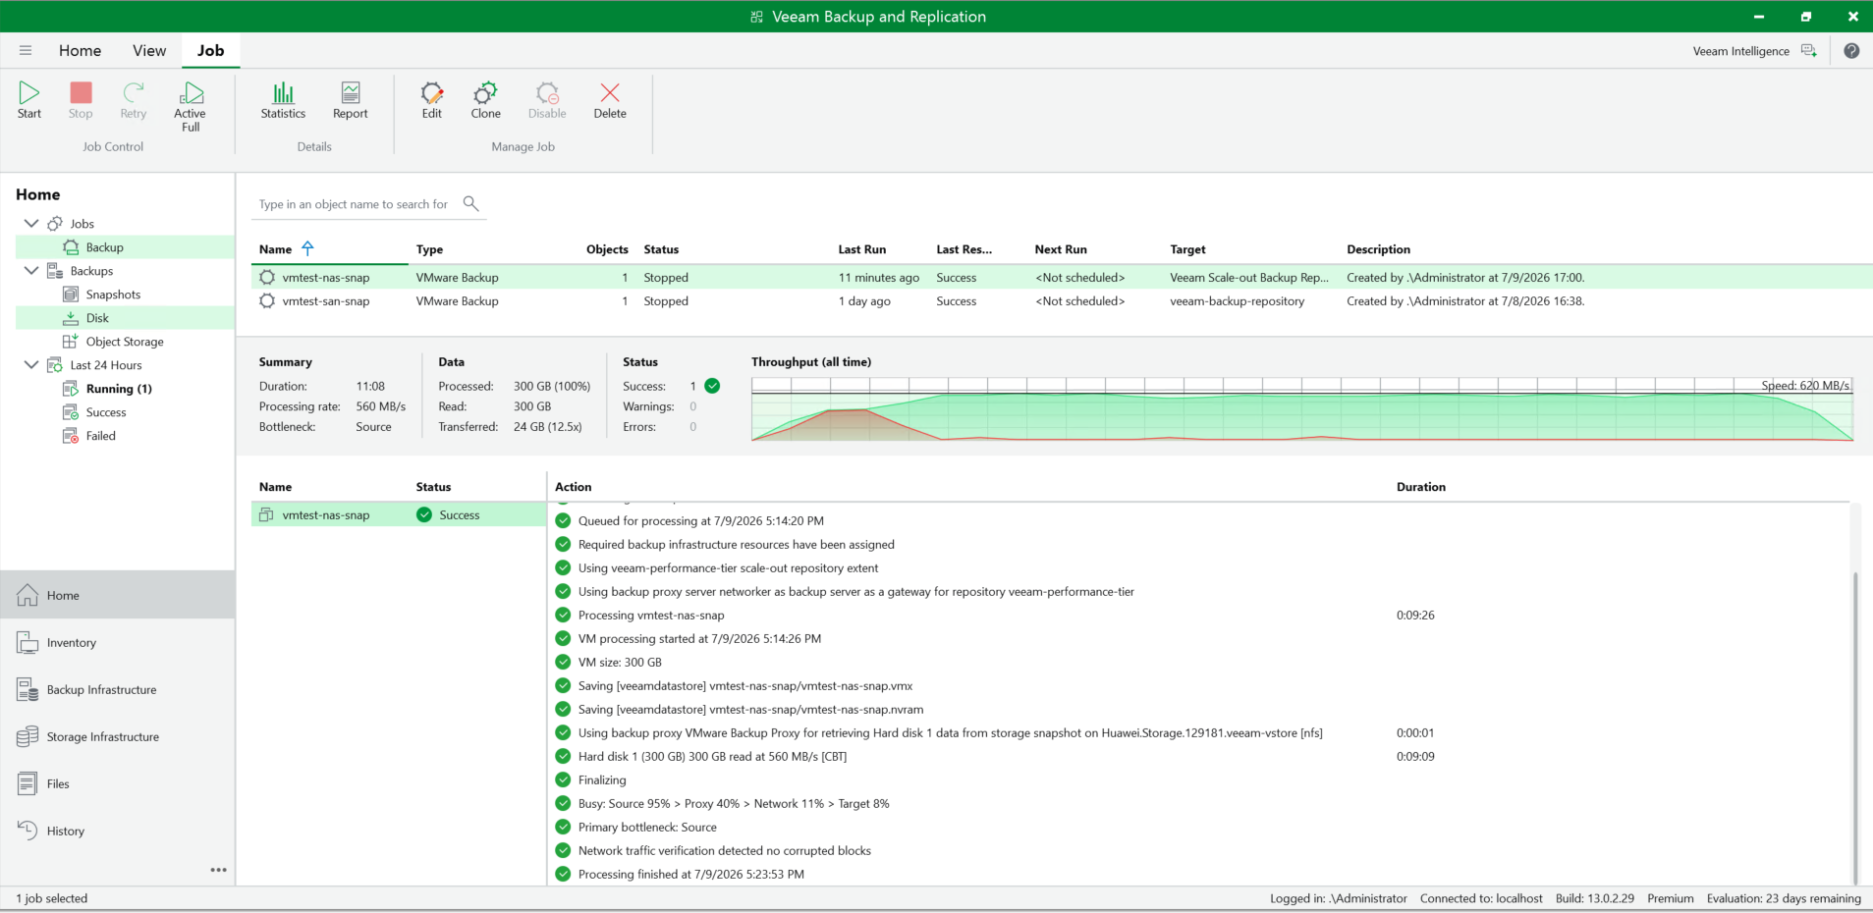Click 'VM size: 300 GB' log entry
1873x913 pixels.
pos(620,663)
